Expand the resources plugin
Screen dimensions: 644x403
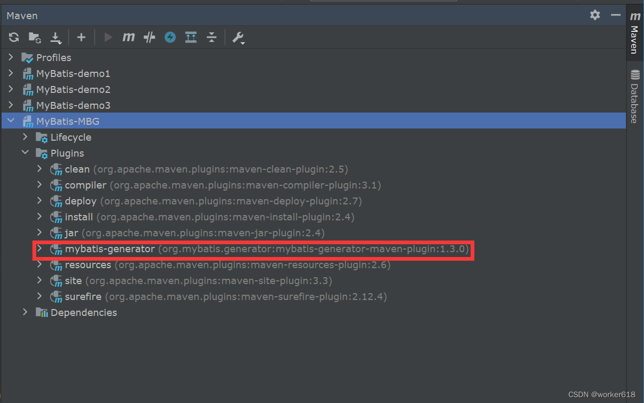point(39,264)
